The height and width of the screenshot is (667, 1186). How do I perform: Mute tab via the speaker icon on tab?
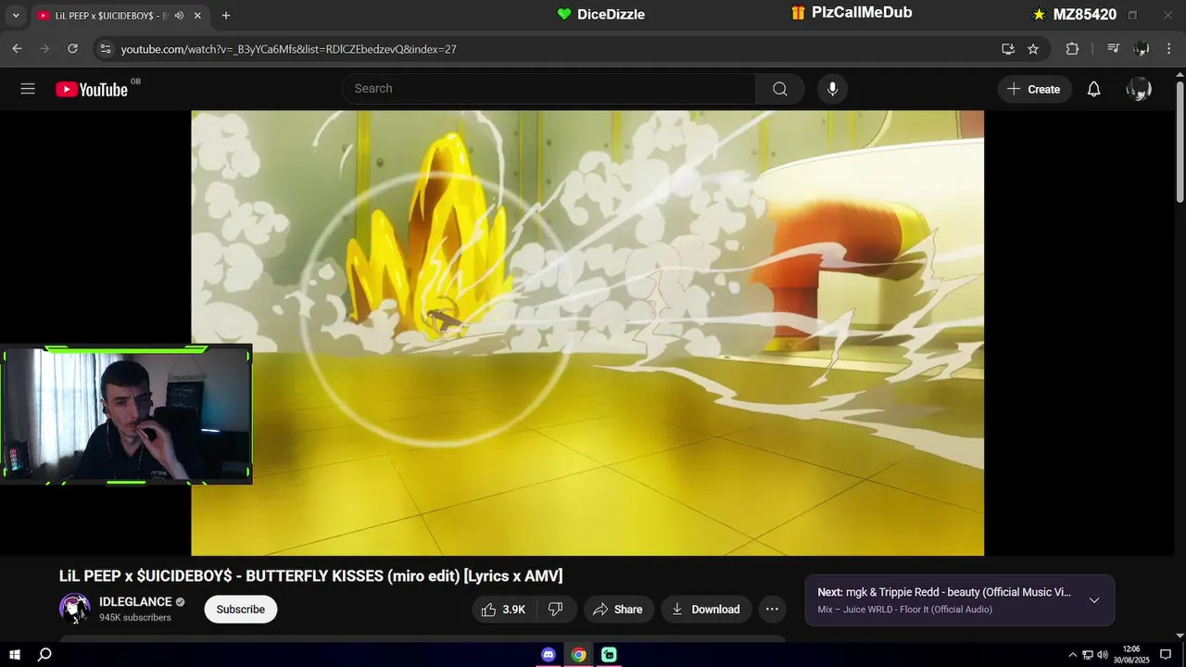pyautogui.click(x=179, y=16)
